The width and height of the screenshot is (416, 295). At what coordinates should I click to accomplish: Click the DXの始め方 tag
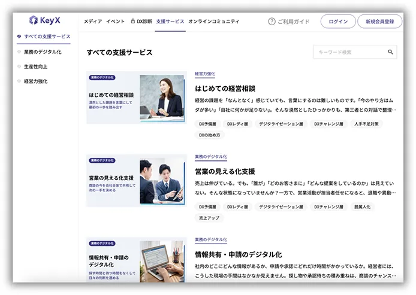pyautogui.click(x=210, y=135)
